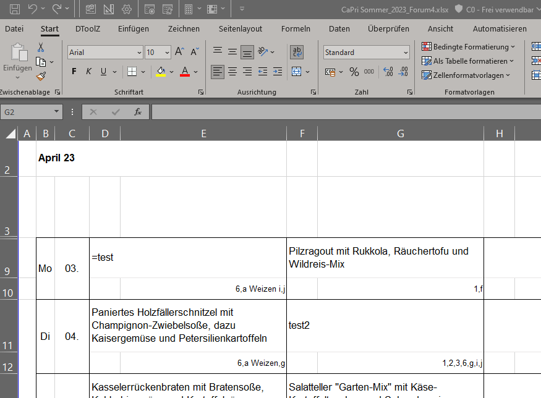Image resolution: width=541 pixels, height=398 pixels.
Task: Open the undo history dropdown arrow
Action: (43, 9)
